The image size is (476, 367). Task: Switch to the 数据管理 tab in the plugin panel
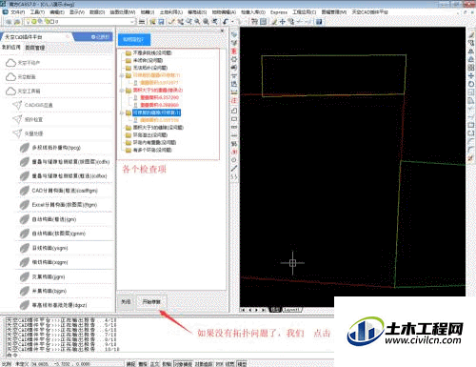click(x=35, y=48)
